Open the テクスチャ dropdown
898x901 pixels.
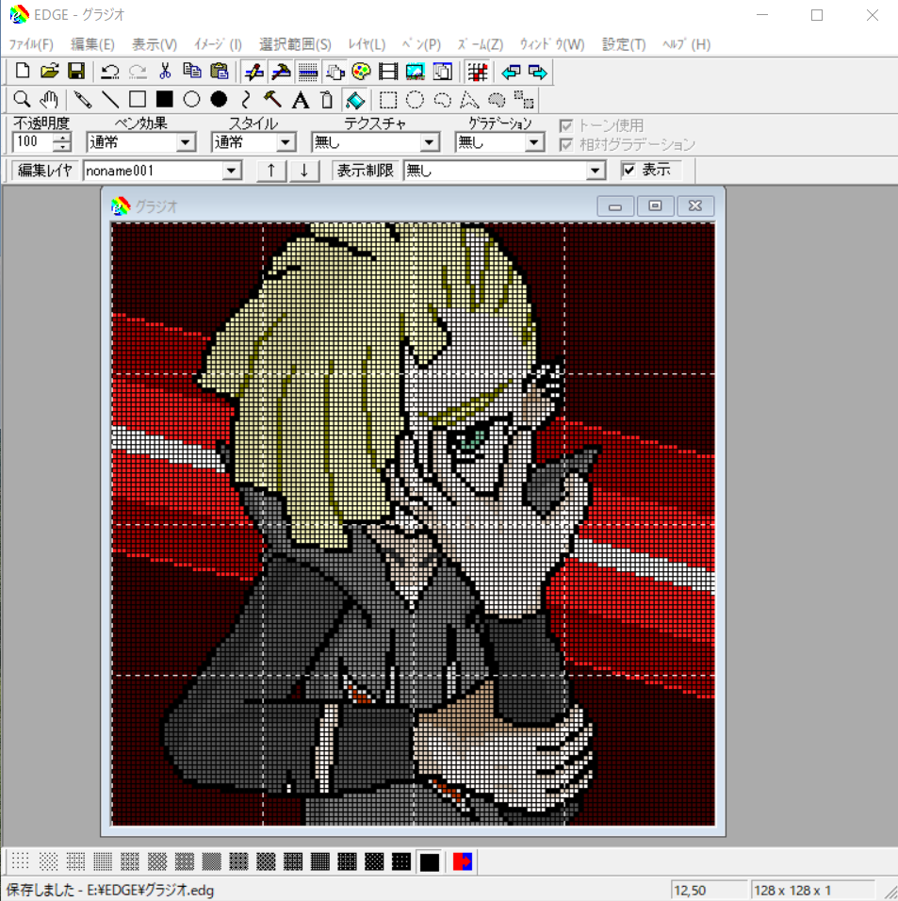pyautogui.click(x=429, y=142)
